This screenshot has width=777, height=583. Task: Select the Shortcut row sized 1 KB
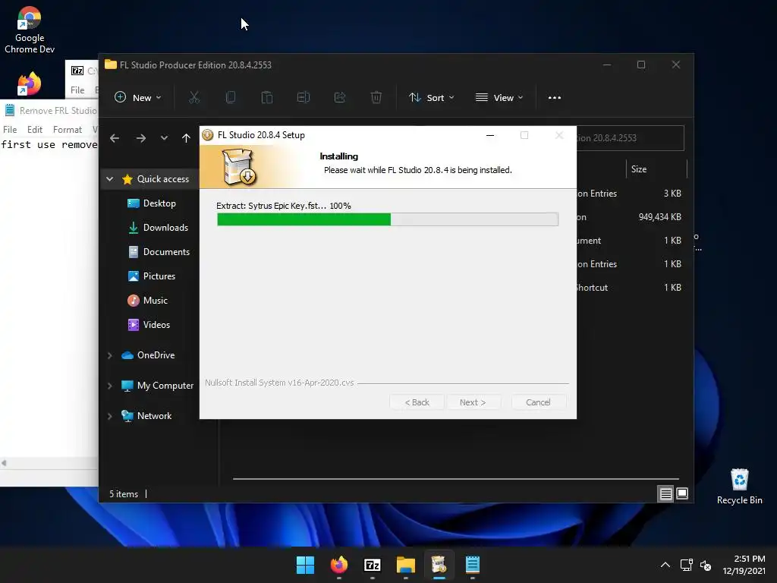coord(629,288)
